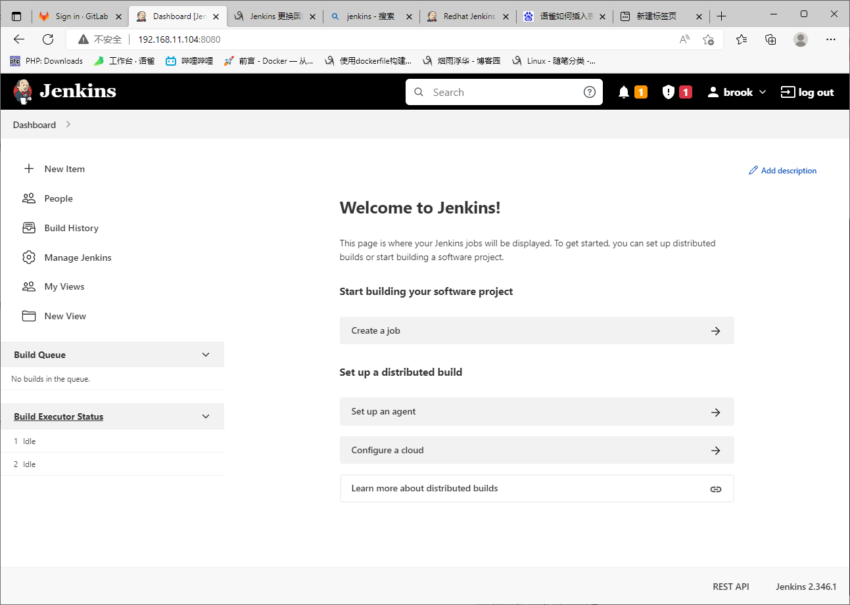Open the brook user dropdown arrow
850x605 pixels.
[x=763, y=93]
